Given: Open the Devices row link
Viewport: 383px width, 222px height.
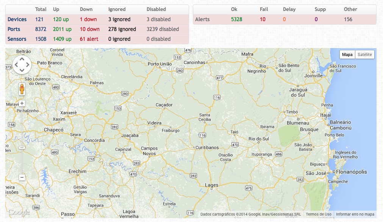Looking at the screenshot, I should [x=17, y=19].
